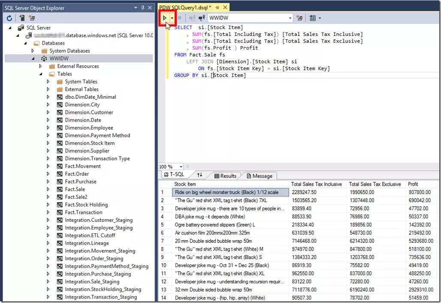The height and width of the screenshot is (303, 441).
Task: Click the Integration.Lineage table icon
Action: click(60, 243)
